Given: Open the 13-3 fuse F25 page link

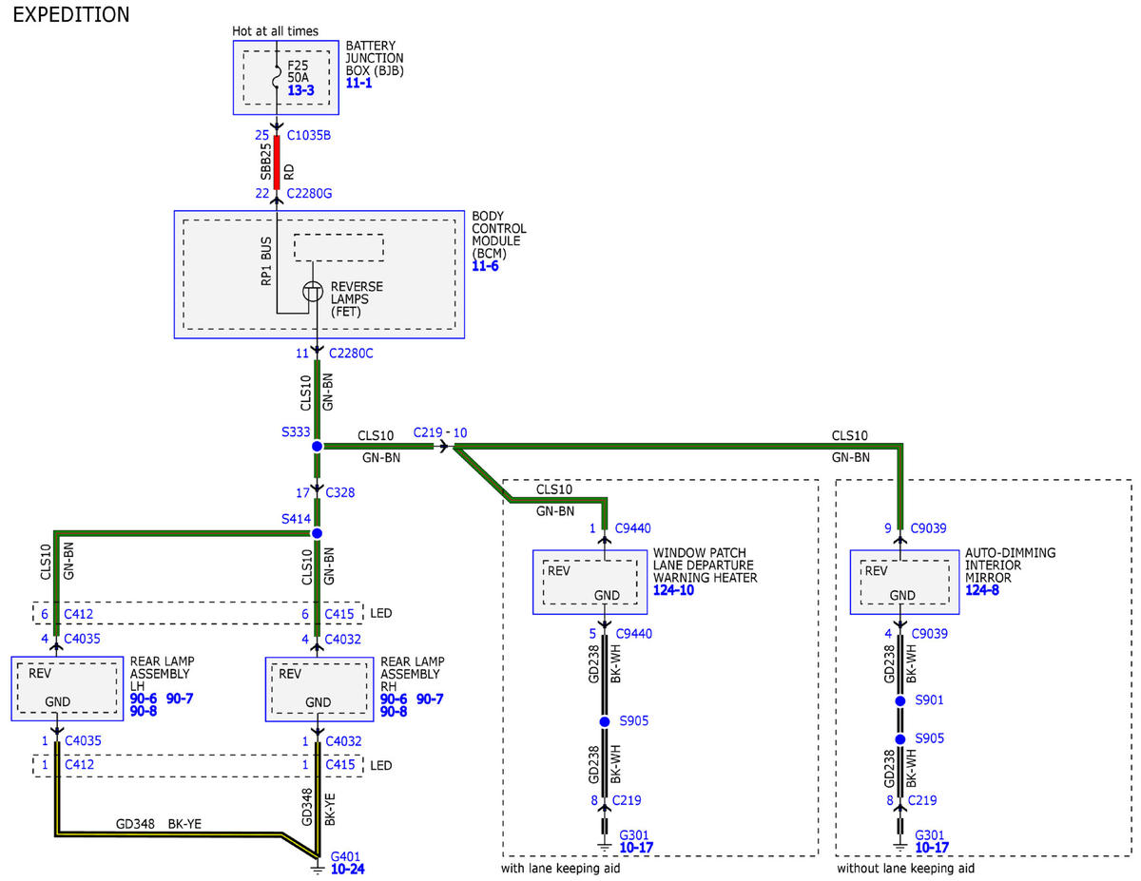Looking at the screenshot, I should [x=301, y=92].
